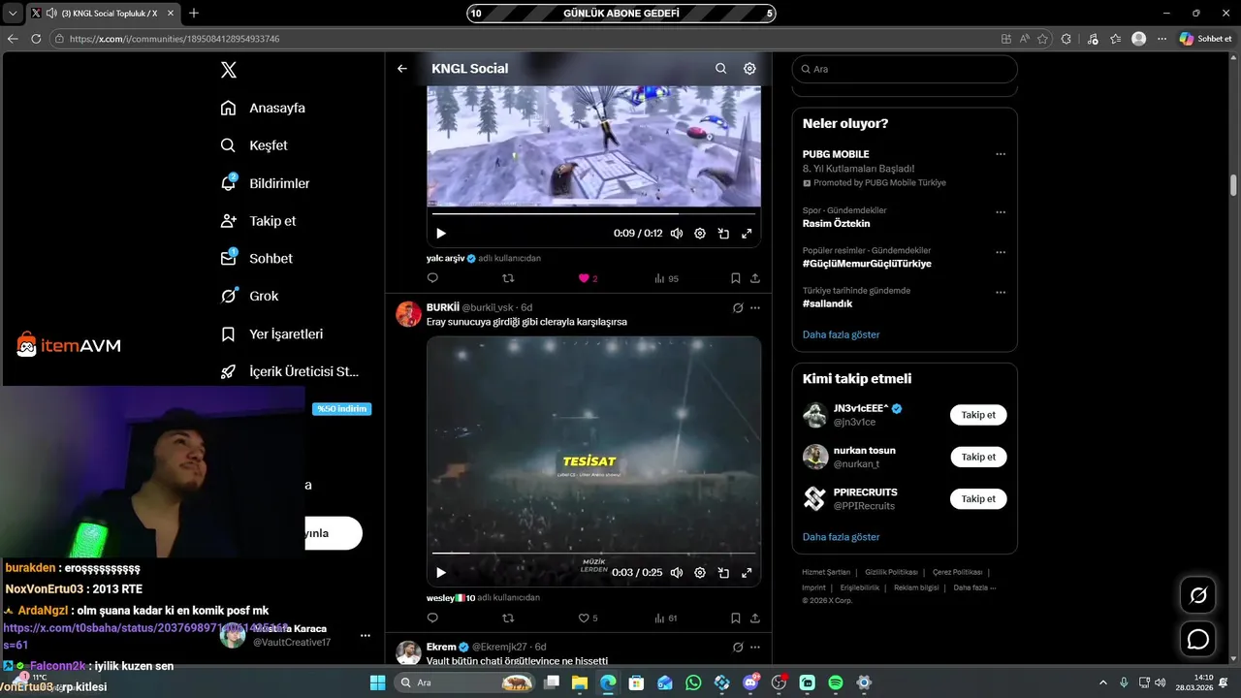Open Yer İşaretleri bookmarks
This screenshot has width=1241, height=698.
click(x=271, y=333)
